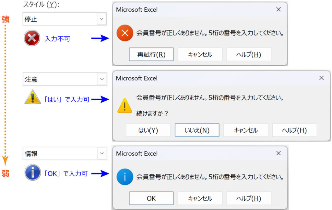Viewport: 332px width, 210px height.
Task: Close the warning dialog with X
Action: pyautogui.click(x=321, y=78)
